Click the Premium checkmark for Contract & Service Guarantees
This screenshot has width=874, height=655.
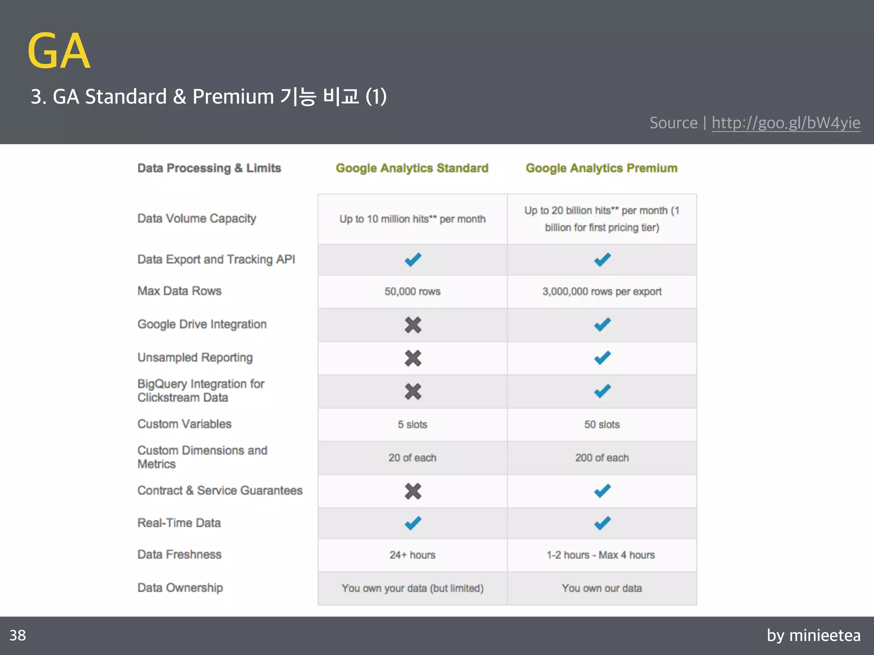[x=602, y=491]
